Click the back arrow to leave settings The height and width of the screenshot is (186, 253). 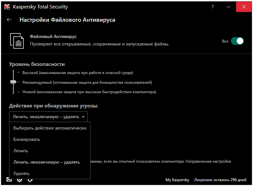[x=9, y=20]
